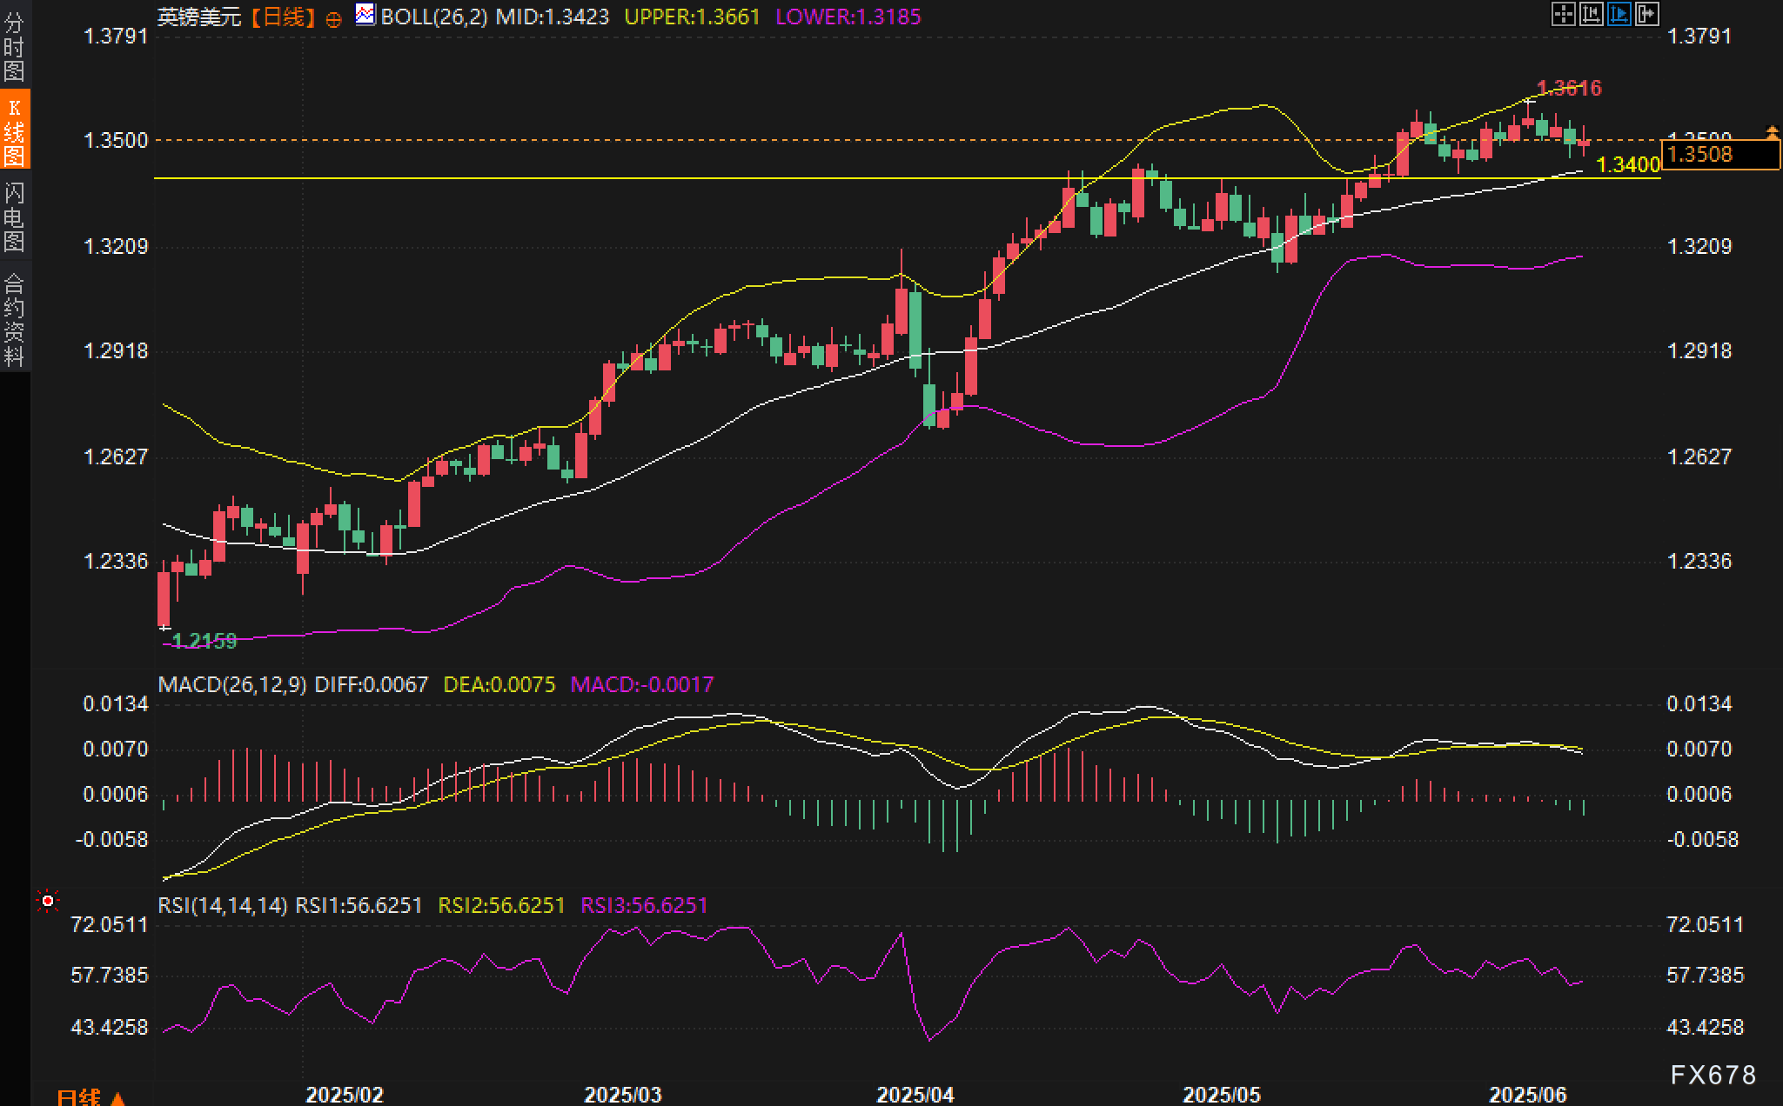Select the K线图 sidebar tab
Image resolution: width=1783 pixels, height=1106 pixels.
pos(14,130)
